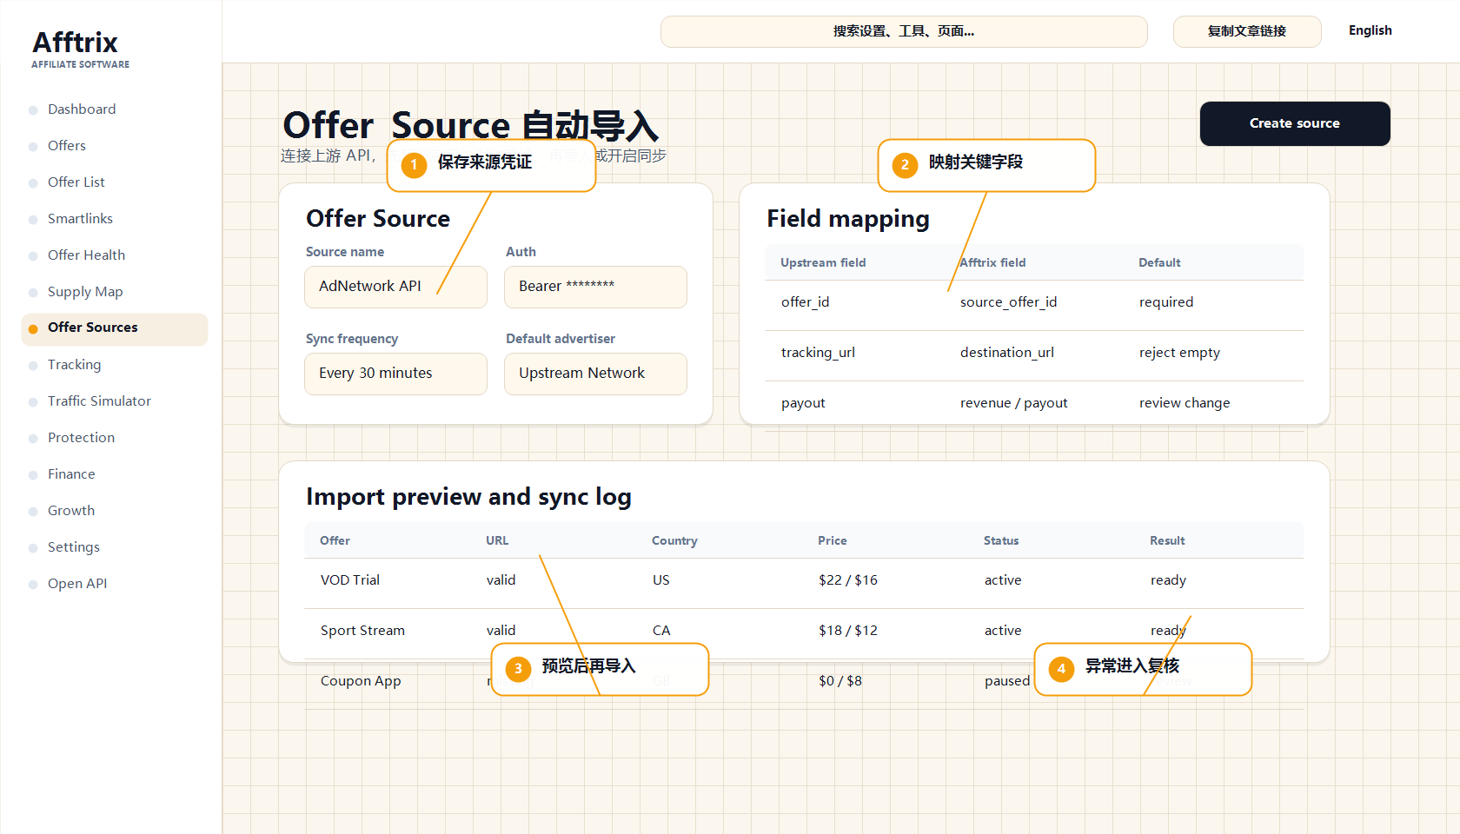Click the review change cell
The width and height of the screenshot is (1460, 834).
(x=1185, y=403)
